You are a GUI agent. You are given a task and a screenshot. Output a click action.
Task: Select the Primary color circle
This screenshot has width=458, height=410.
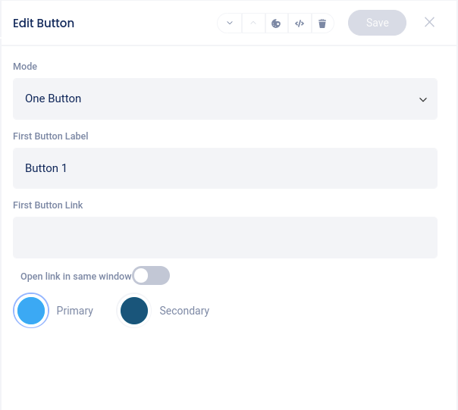pyautogui.click(x=31, y=311)
